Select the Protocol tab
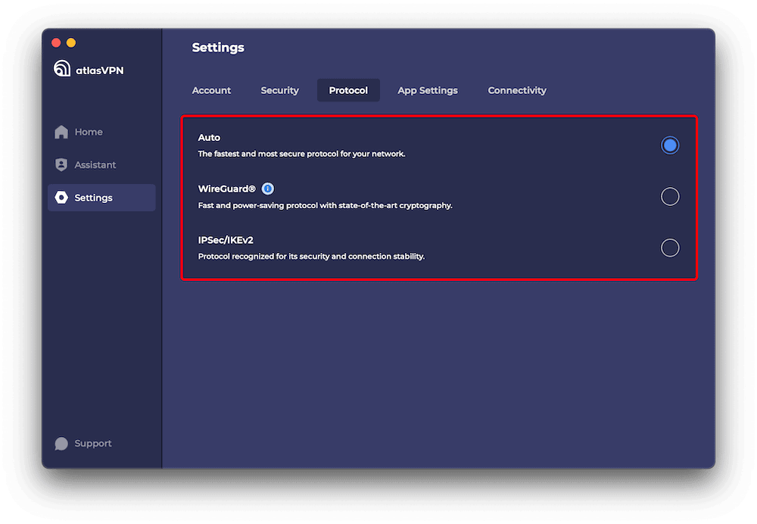Screen dimensions: 757x524 [x=348, y=90]
